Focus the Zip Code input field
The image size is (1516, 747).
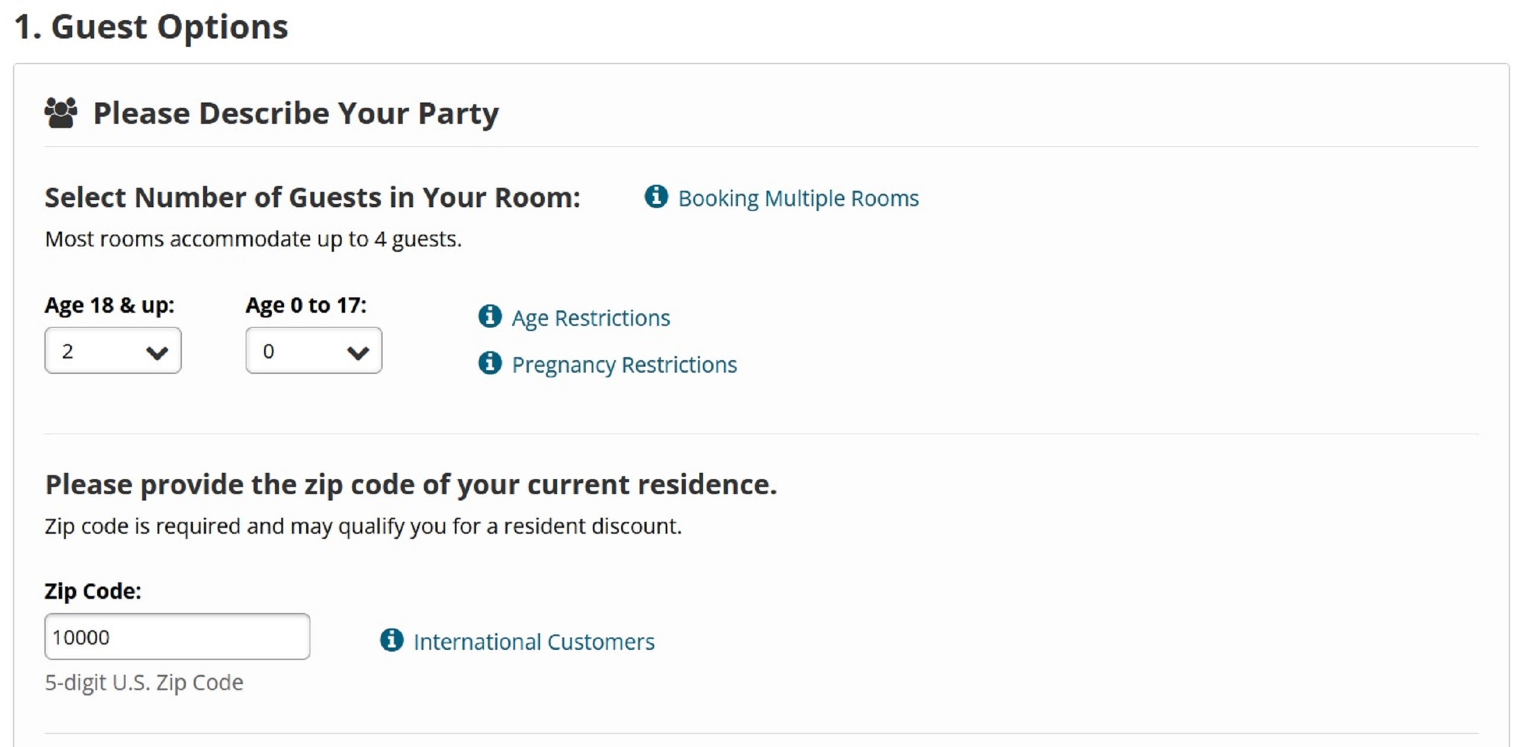coord(177,637)
